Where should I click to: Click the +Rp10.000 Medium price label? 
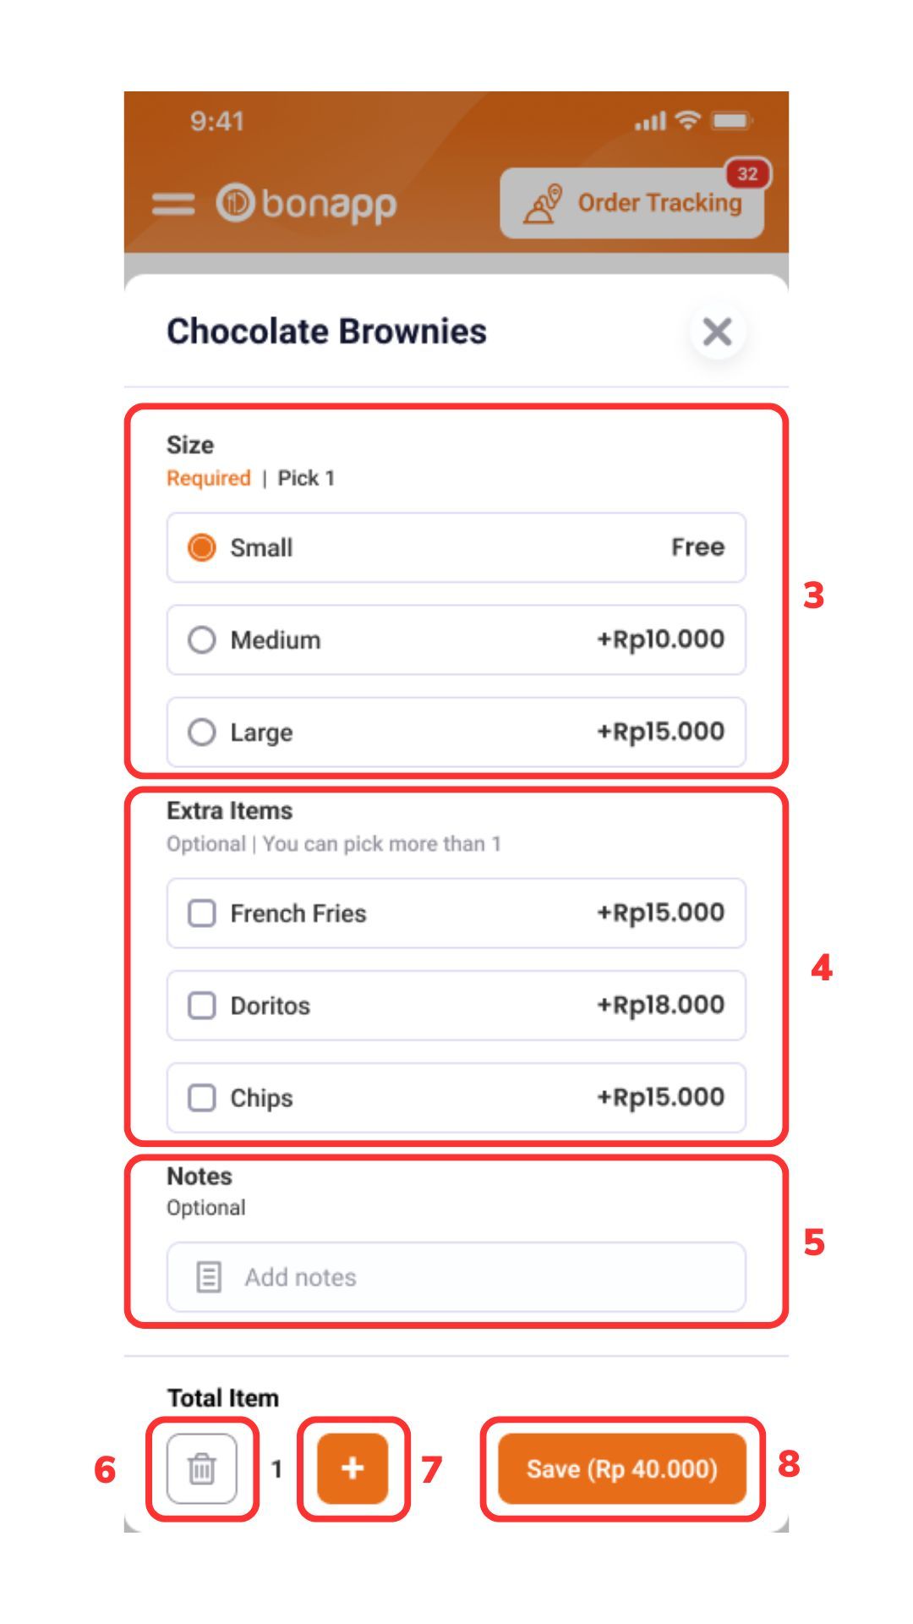point(660,639)
